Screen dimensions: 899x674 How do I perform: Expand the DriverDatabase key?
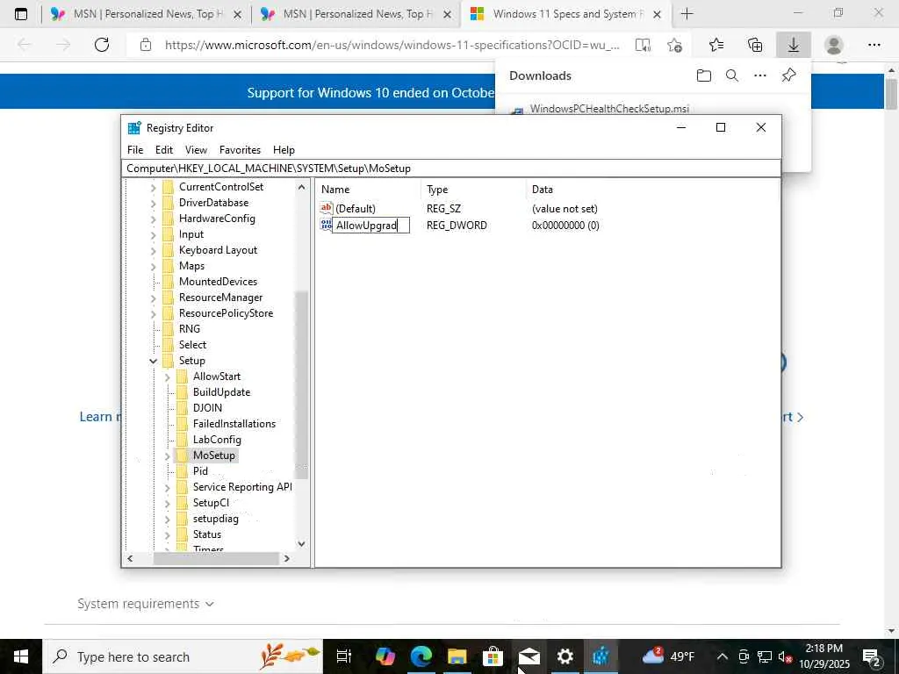[153, 203]
